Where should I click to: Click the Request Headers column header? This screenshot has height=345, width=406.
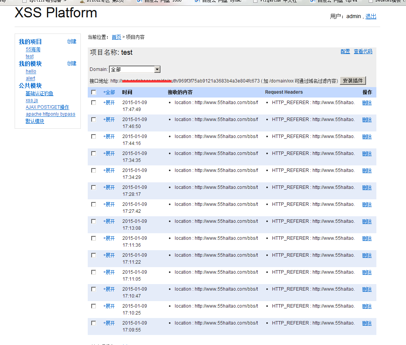point(284,92)
